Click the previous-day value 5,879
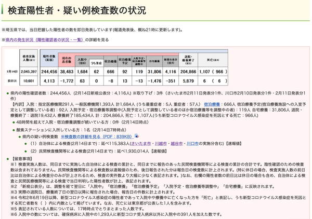Image resolution: width=312 pixels, height=219 pixels. pyautogui.click(x=188, y=81)
